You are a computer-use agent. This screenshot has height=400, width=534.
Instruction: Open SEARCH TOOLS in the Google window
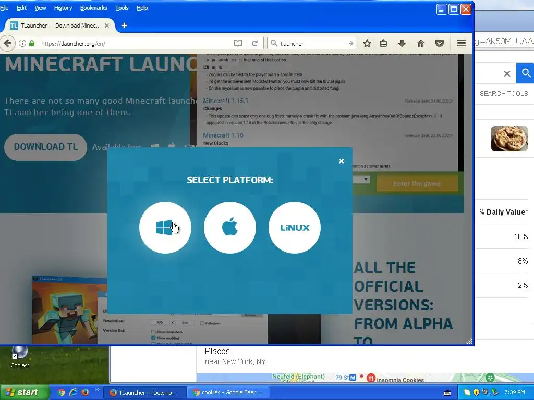click(x=504, y=94)
